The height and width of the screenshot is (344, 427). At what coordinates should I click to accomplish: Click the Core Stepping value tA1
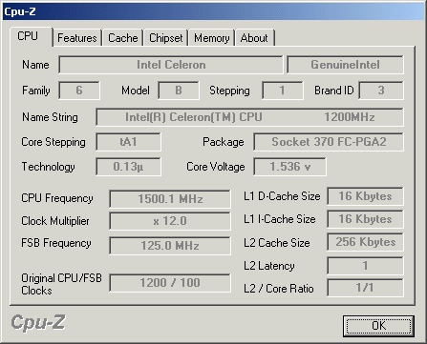(128, 142)
